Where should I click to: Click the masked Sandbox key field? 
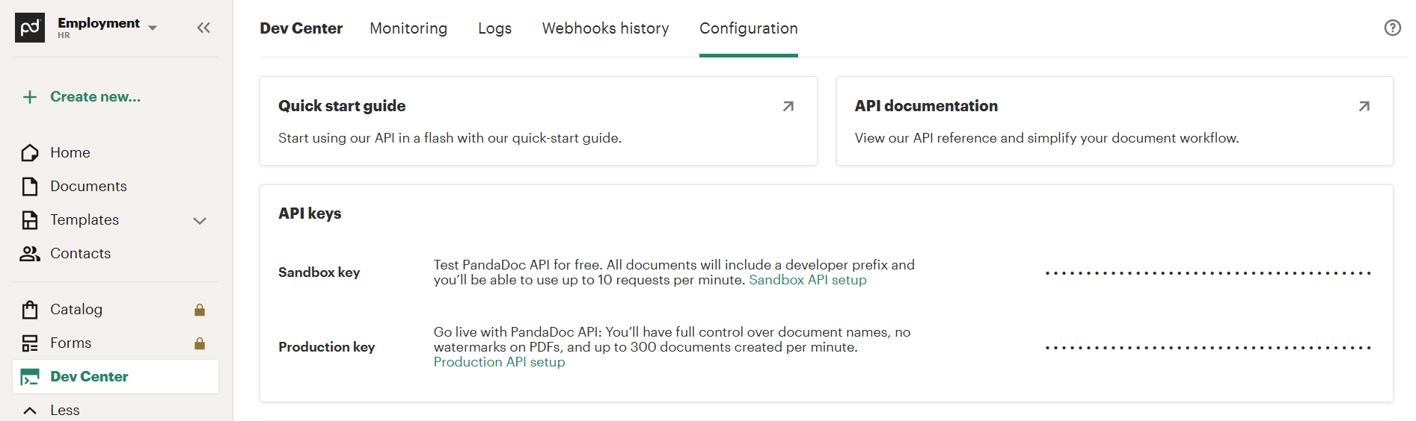pos(1208,273)
